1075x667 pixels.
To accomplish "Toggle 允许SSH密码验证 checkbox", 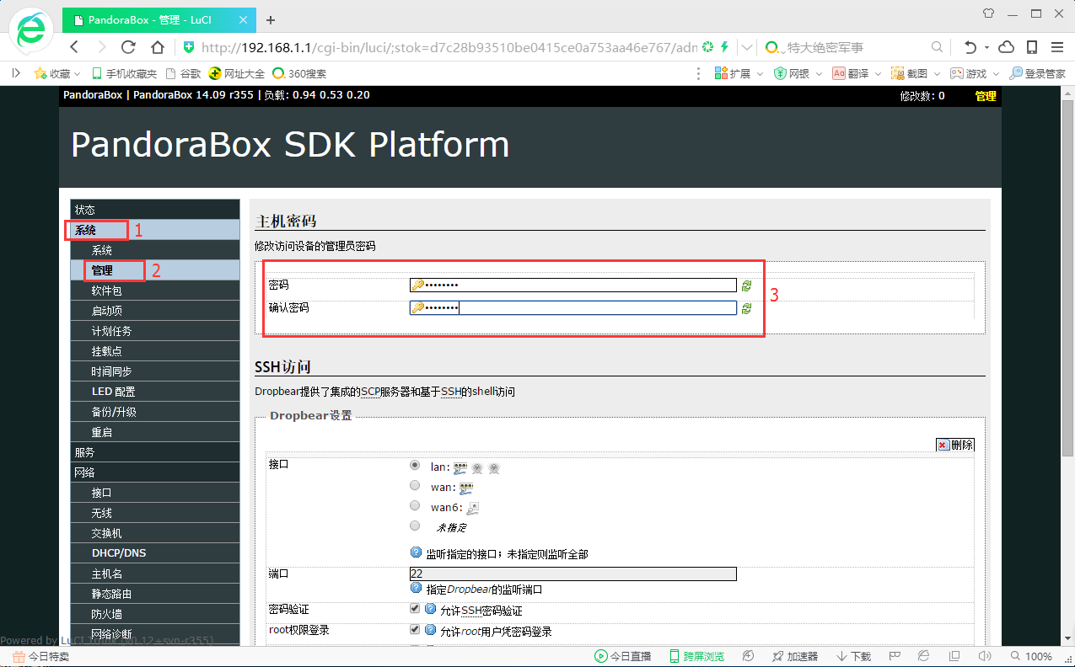I will (415, 608).
